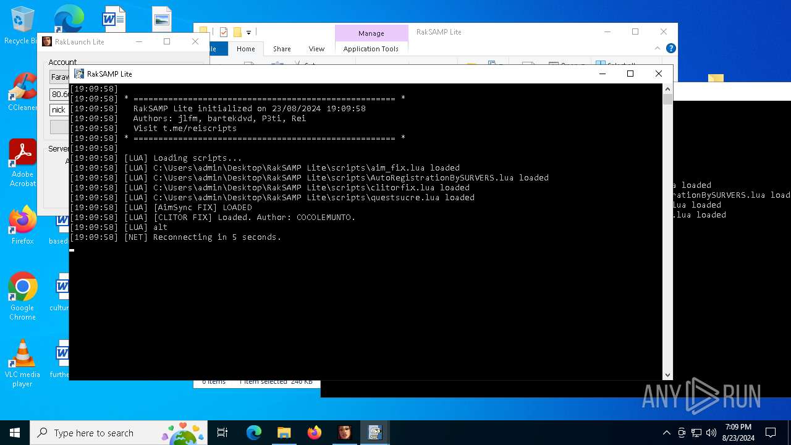Click the '1 item selected' status bar text
The height and width of the screenshot is (445, 791).
[x=263, y=382]
